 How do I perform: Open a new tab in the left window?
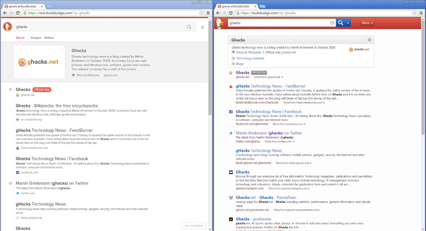(50, 6)
